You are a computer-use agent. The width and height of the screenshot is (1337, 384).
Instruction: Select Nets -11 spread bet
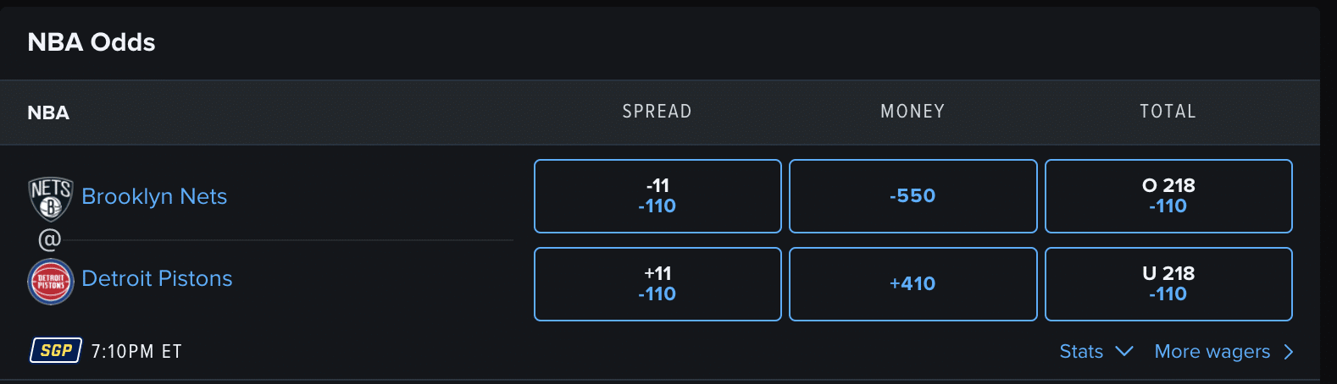click(x=657, y=196)
